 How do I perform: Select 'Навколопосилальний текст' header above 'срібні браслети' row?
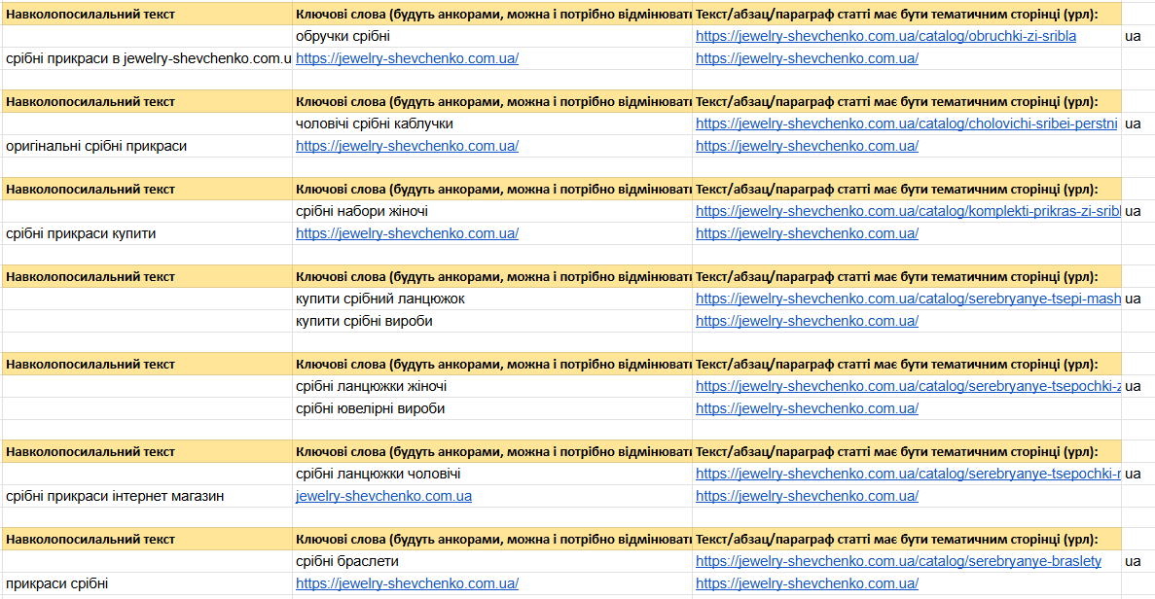[x=147, y=540]
